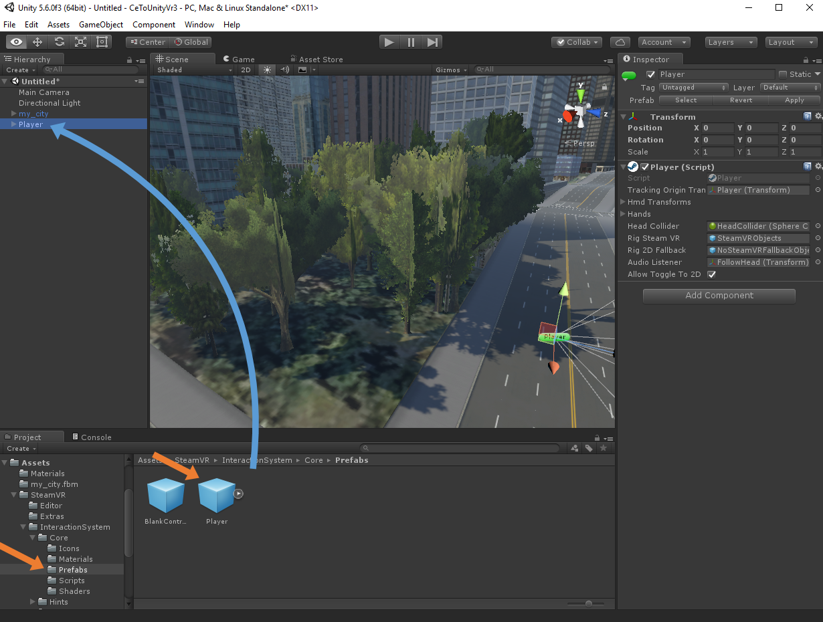The width and height of the screenshot is (823, 622).
Task: Uncheck Allow Toggle To 2D
Action: click(x=712, y=274)
